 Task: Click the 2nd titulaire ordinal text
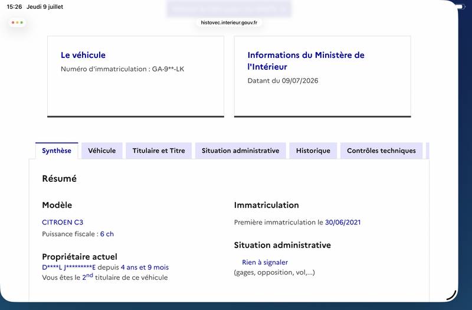point(87,277)
